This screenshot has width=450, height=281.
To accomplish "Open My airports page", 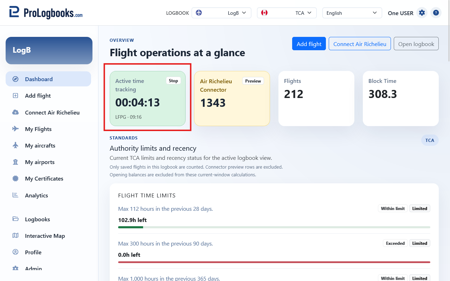I will coord(48,162).
